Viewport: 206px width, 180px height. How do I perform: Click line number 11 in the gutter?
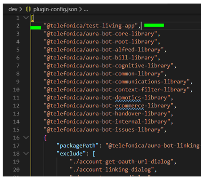click(16, 98)
